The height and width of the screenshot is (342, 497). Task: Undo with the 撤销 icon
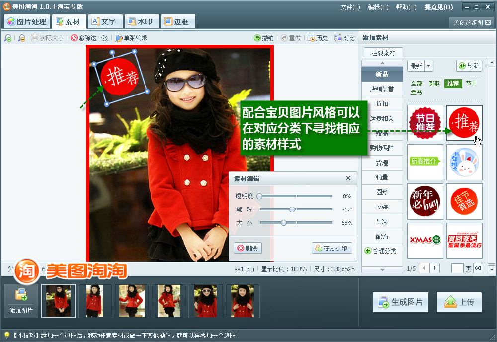[257, 38]
